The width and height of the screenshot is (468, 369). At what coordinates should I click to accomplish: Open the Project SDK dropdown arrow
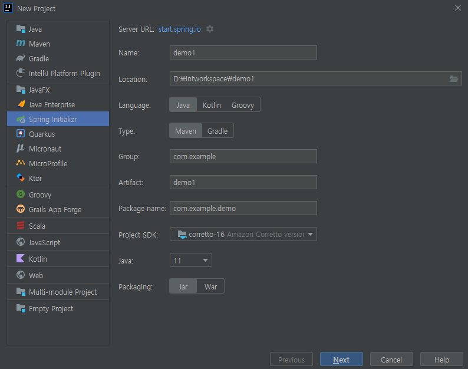pyautogui.click(x=310, y=235)
